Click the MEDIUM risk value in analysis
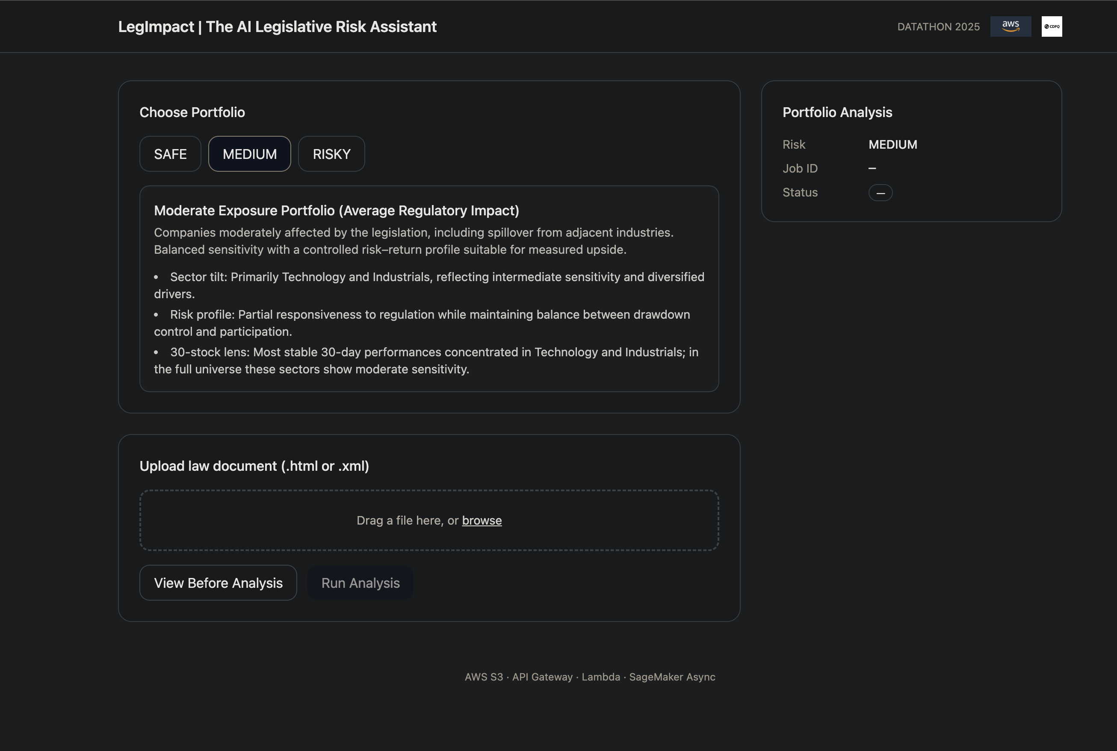 [892, 144]
